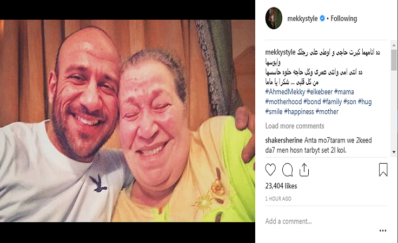Click the scrollbar down arrow in comments

coord(394,152)
